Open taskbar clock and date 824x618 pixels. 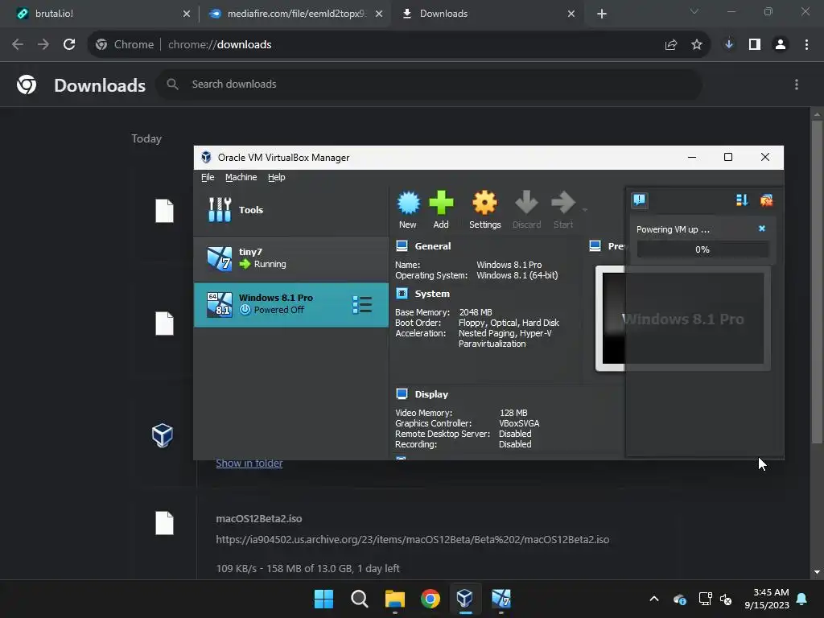(x=767, y=599)
